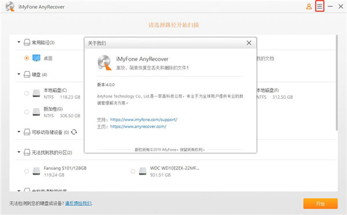This screenshot has width=347, height=215.
Task: Click the copyright ©2019 iMyFone text
Action: tap(169, 150)
